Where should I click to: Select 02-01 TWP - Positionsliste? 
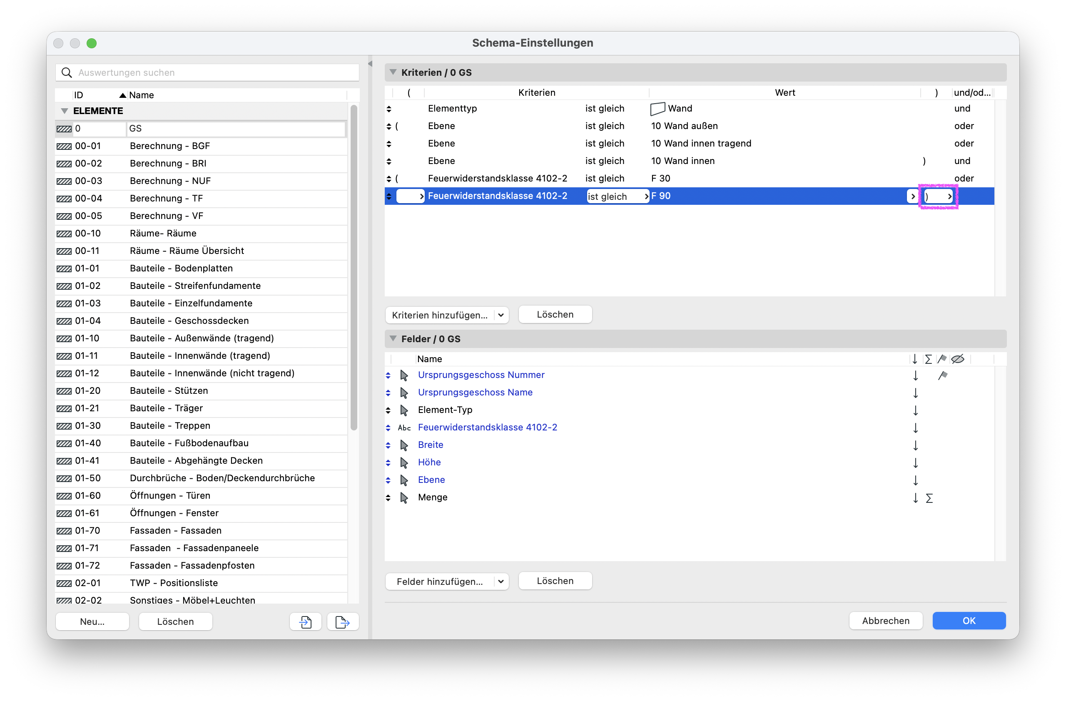click(201, 583)
